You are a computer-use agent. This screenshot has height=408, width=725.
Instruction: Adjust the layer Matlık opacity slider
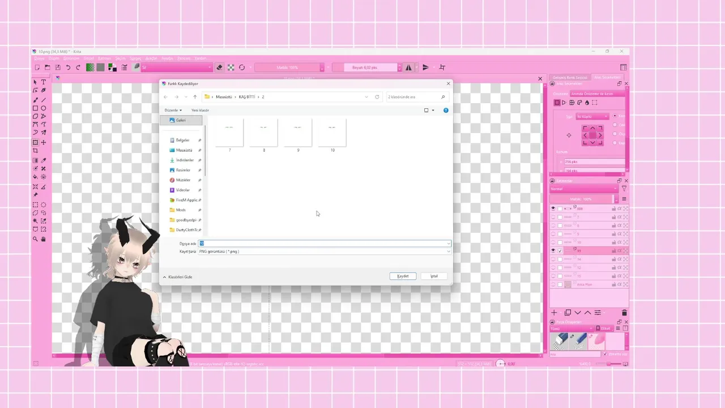coord(582,199)
